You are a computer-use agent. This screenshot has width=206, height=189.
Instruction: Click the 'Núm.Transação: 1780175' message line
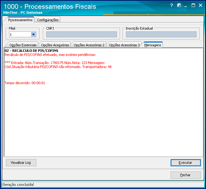[x=55, y=63]
